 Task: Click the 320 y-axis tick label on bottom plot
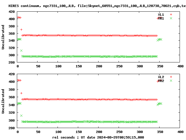pyautogui.click(x=12, y=113)
